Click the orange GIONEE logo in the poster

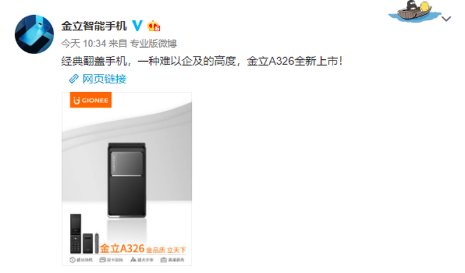point(90,100)
